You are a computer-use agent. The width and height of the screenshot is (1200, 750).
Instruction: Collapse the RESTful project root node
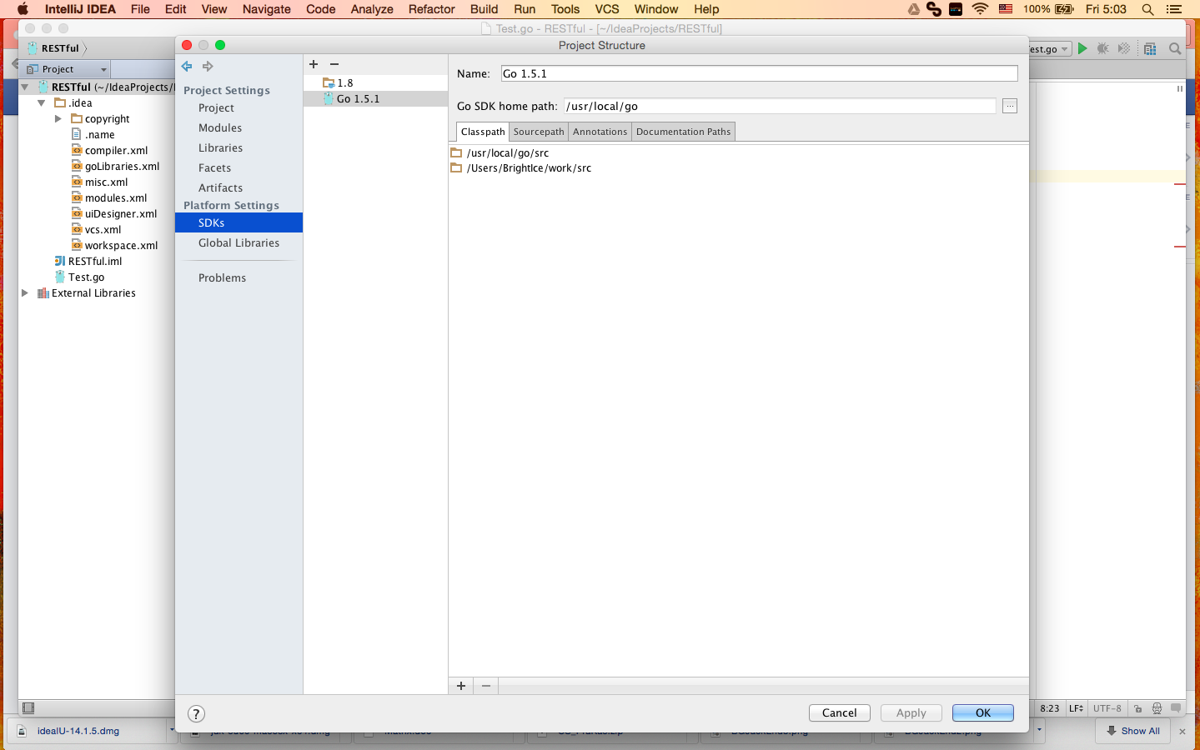(25, 87)
